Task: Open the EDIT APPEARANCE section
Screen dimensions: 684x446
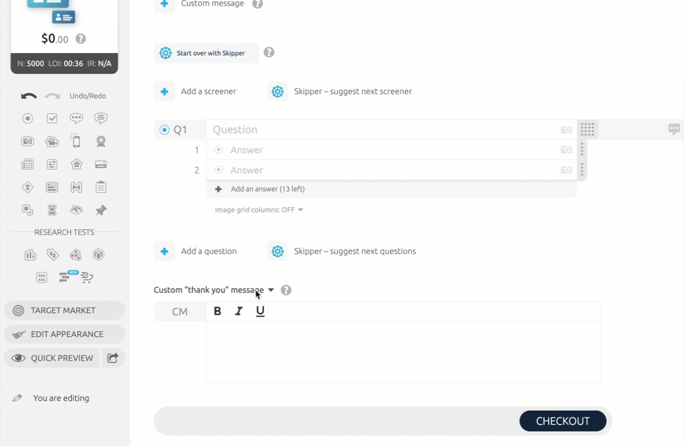Action: coord(64,335)
